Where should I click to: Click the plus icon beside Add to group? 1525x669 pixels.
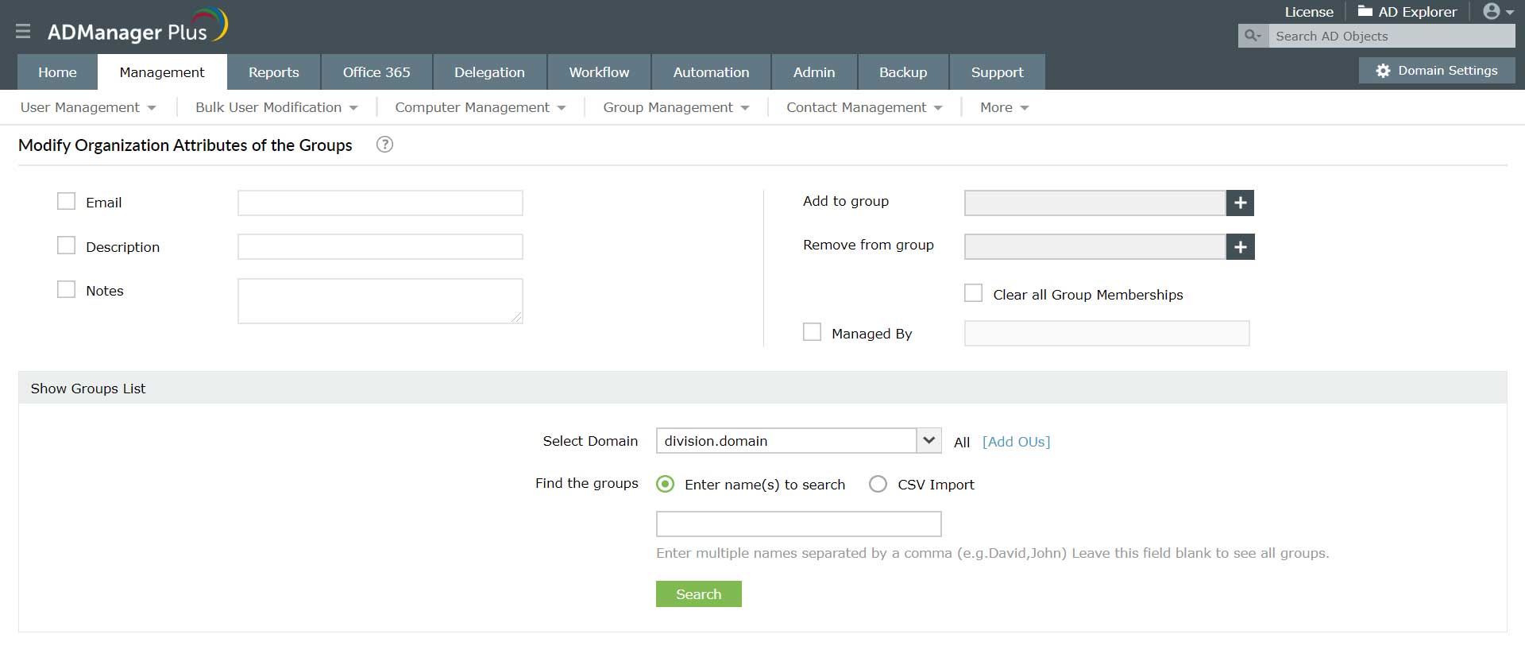coord(1240,203)
